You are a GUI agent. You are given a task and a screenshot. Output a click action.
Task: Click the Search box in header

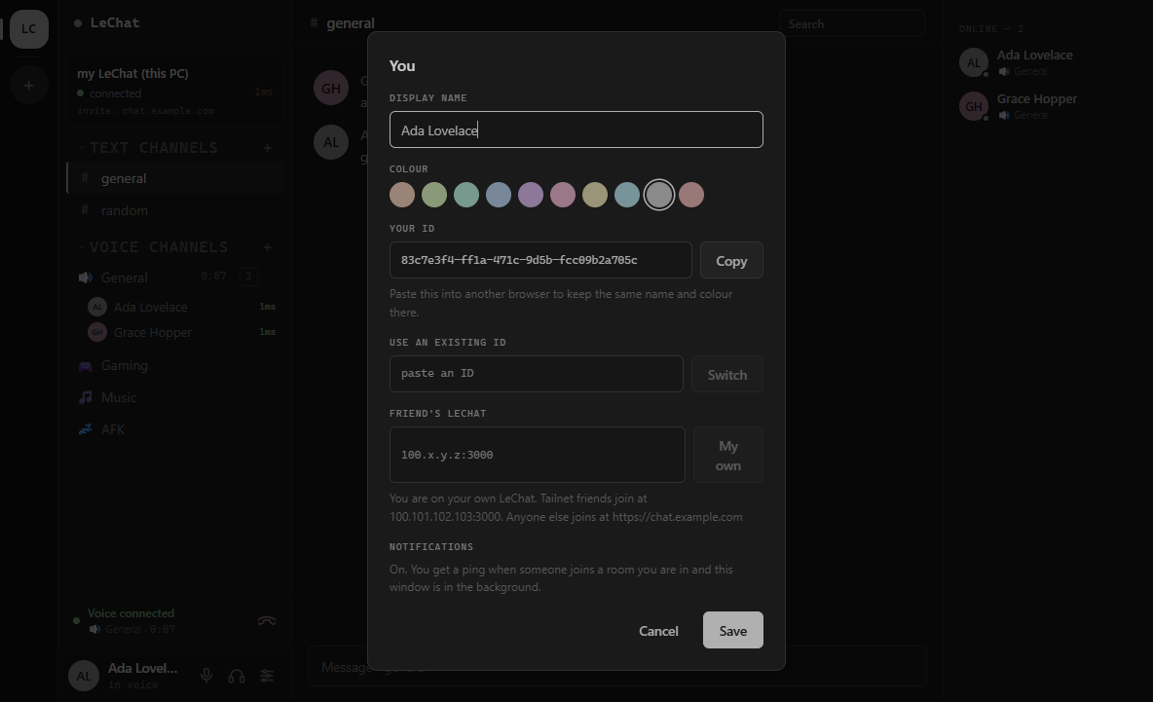point(851,23)
